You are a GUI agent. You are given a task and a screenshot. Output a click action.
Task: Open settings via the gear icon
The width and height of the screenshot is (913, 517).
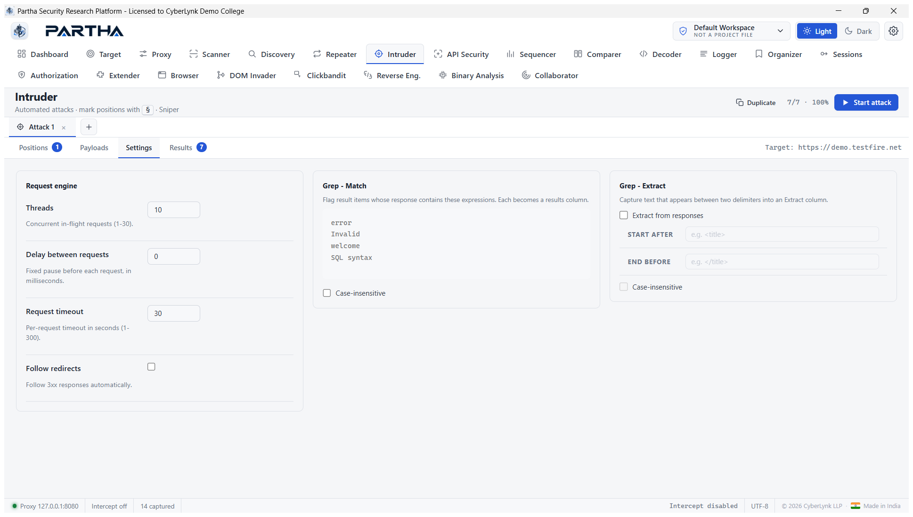[893, 31]
